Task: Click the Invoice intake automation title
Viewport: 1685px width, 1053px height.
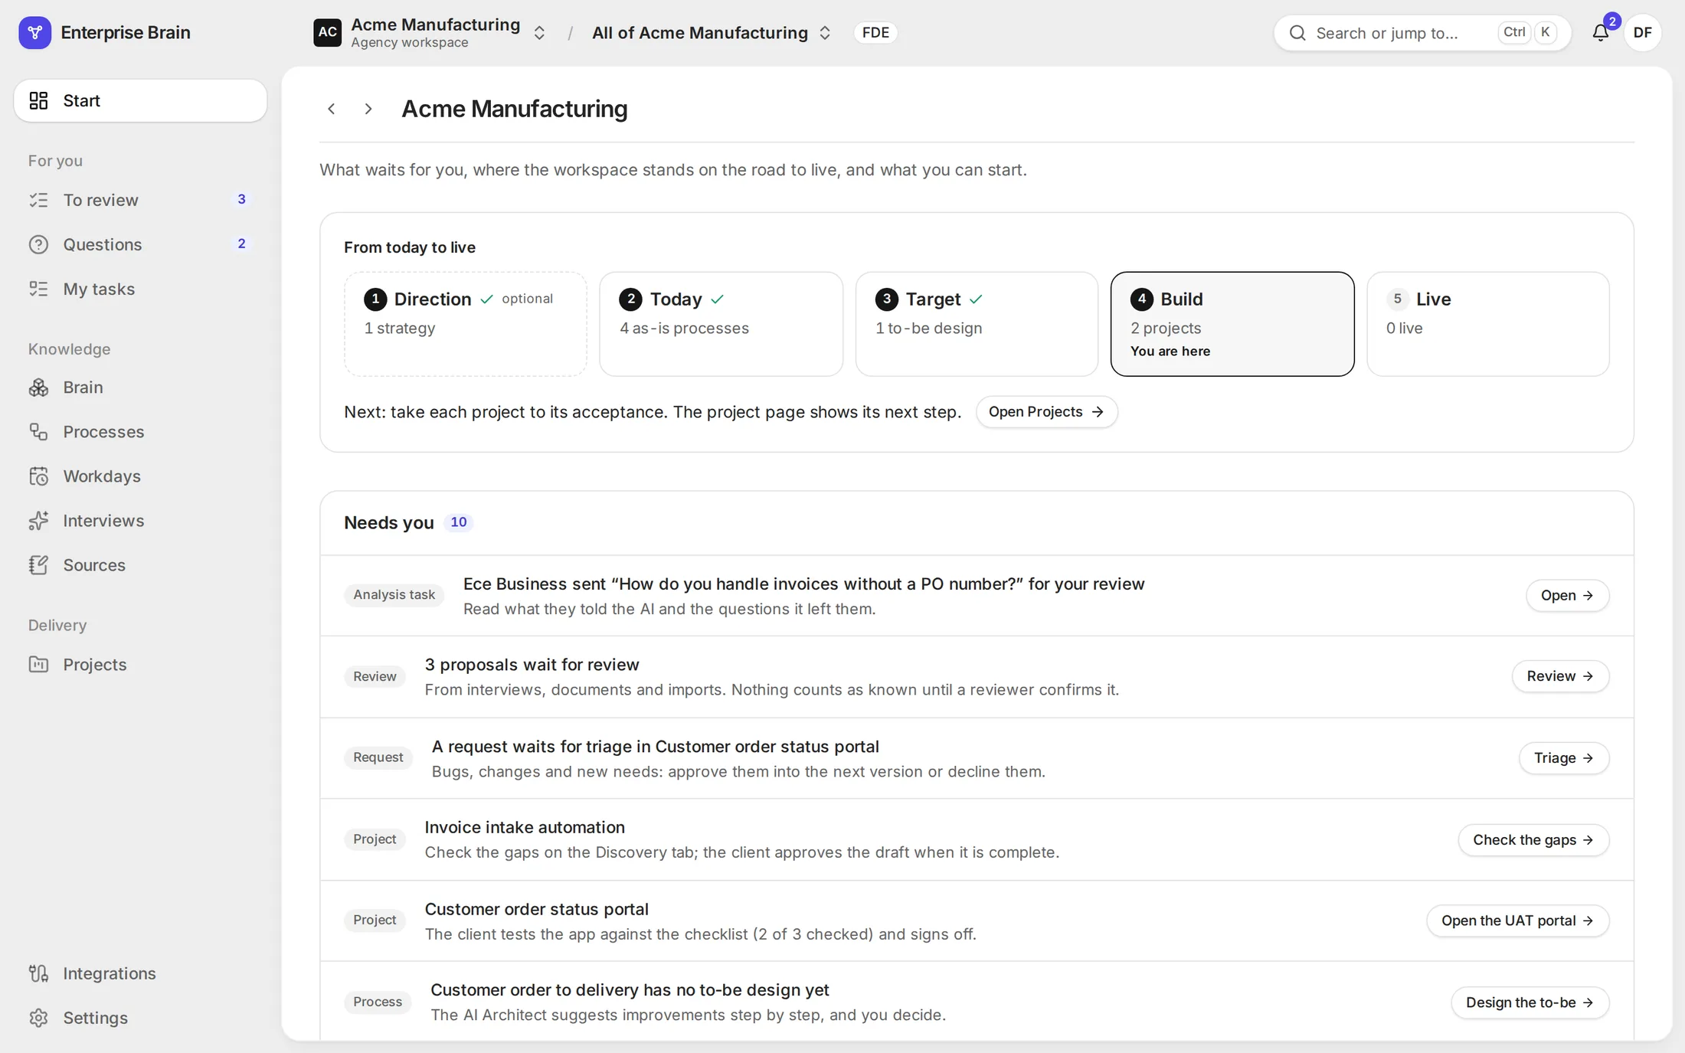Action: point(525,827)
